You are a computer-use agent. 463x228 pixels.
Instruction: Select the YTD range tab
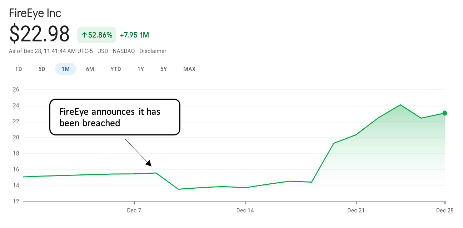pyautogui.click(x=116, y=69)
